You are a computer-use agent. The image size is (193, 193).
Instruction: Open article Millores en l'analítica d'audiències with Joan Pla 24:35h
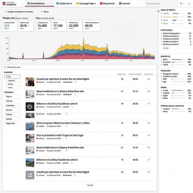point(57,104)
